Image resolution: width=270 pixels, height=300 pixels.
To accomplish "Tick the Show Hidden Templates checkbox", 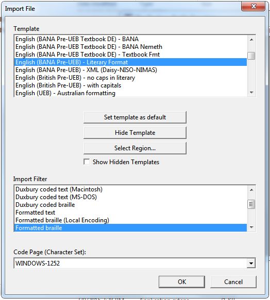I will click(x=87, y=162).
